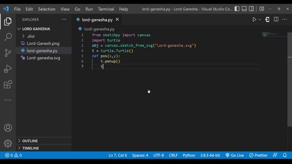Toggle the bottom panel layout icon
Image resolution: width=292 pixels, height=164 pixels.
point(244,9)
